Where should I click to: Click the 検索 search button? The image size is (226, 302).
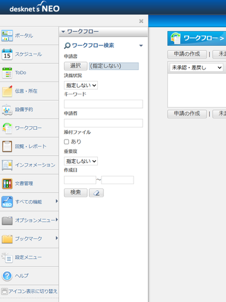[76, 193]
